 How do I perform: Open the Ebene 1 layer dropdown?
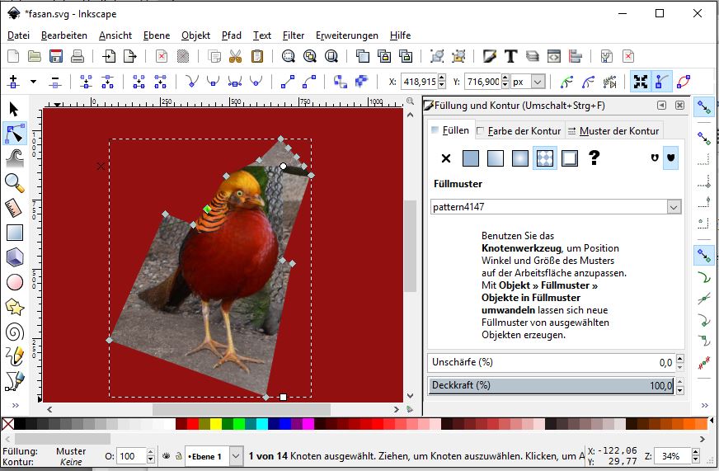(x=235, y=455)
